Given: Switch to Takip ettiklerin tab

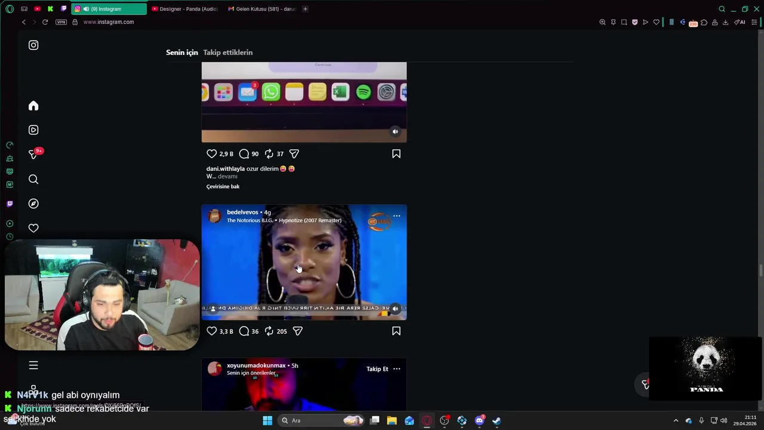Looking at the screenshot, I should pos(227,53).
